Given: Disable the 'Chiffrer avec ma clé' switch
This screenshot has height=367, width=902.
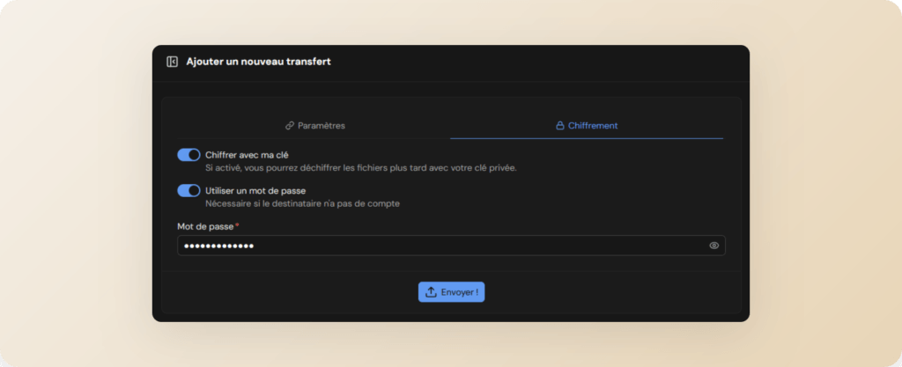Looking at the screenshot, I should [x=189, y=155].
